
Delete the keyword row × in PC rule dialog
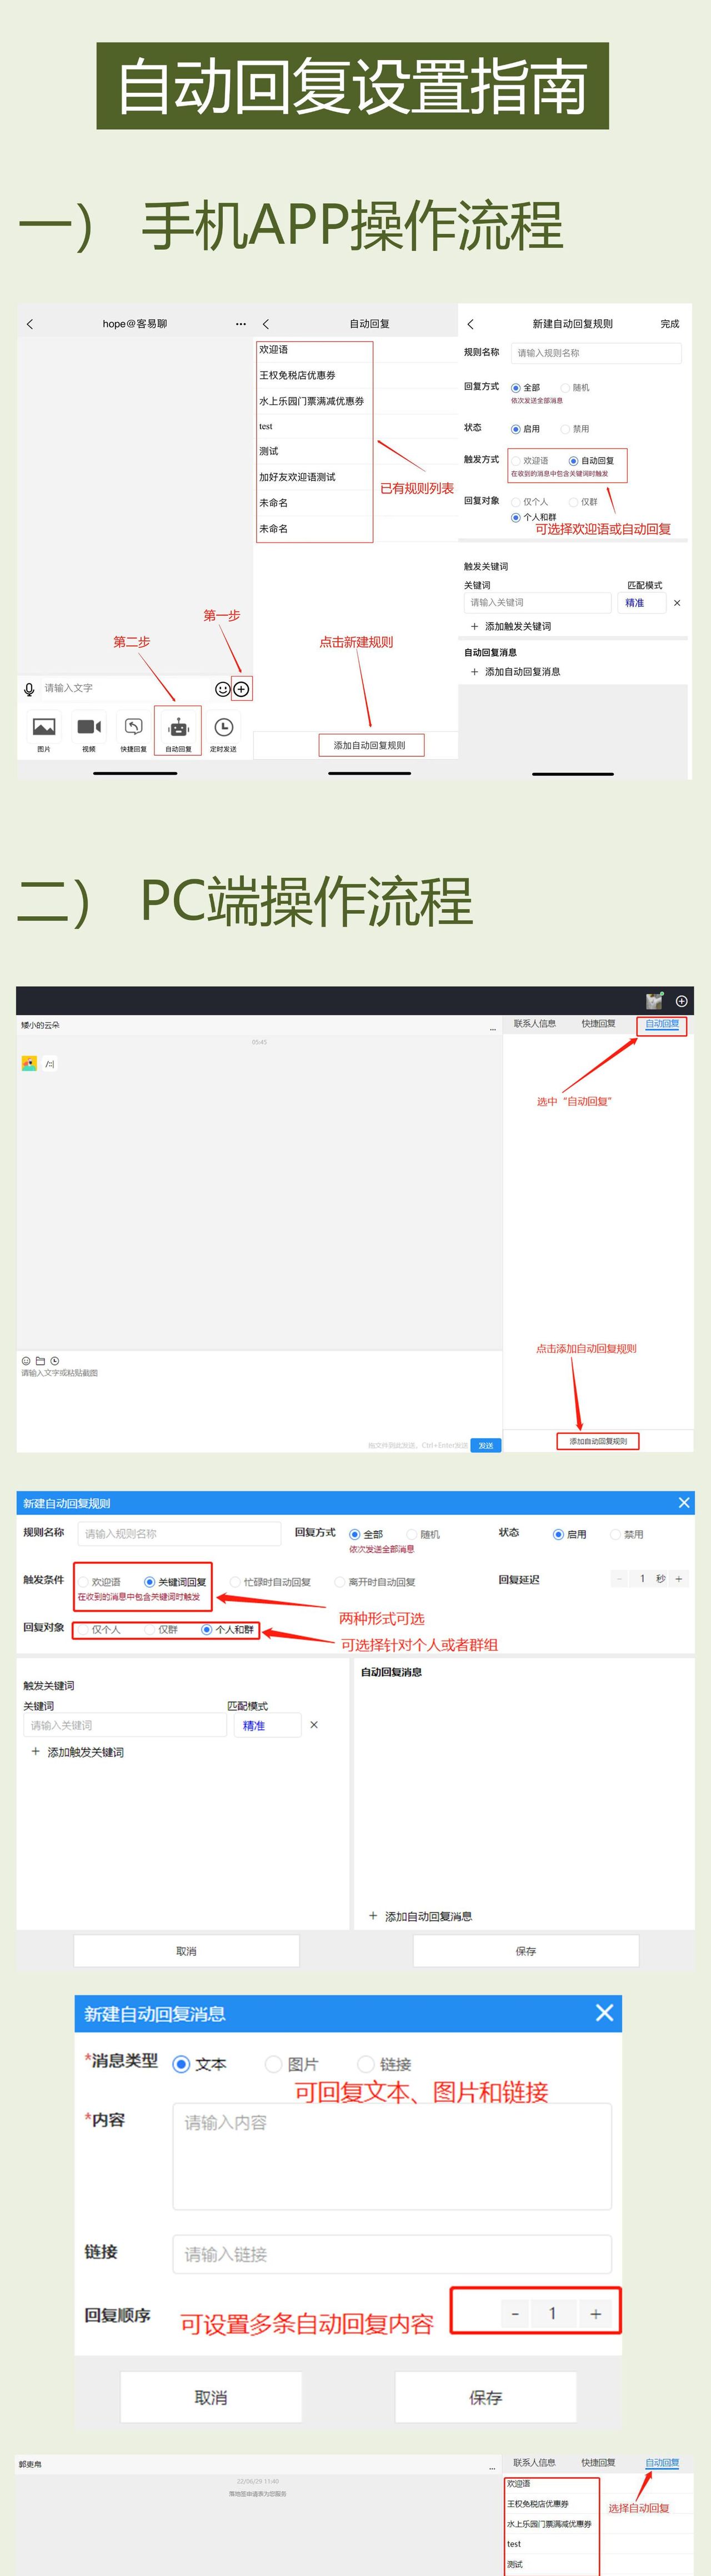pos(314,1725)
